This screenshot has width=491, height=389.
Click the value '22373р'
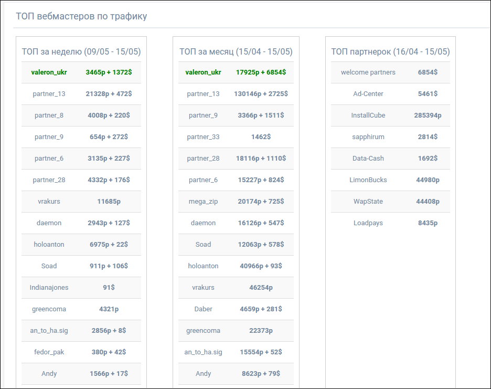pyautogui.click(x=261, y=331)
